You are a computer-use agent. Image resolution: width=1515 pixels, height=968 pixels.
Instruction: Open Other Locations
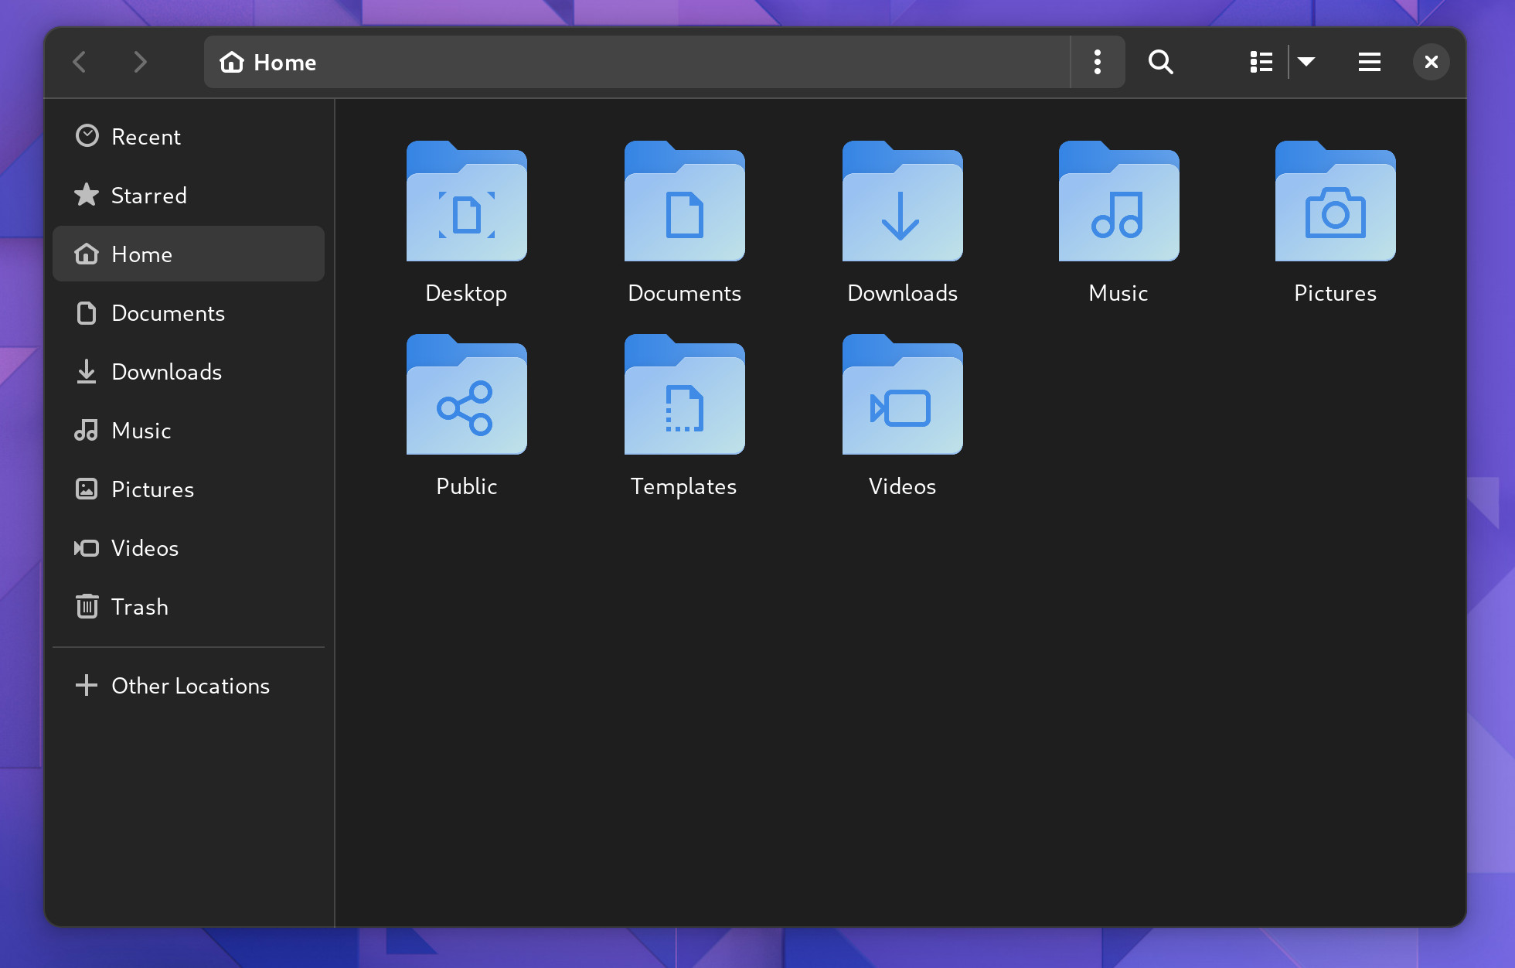[190, 685]
